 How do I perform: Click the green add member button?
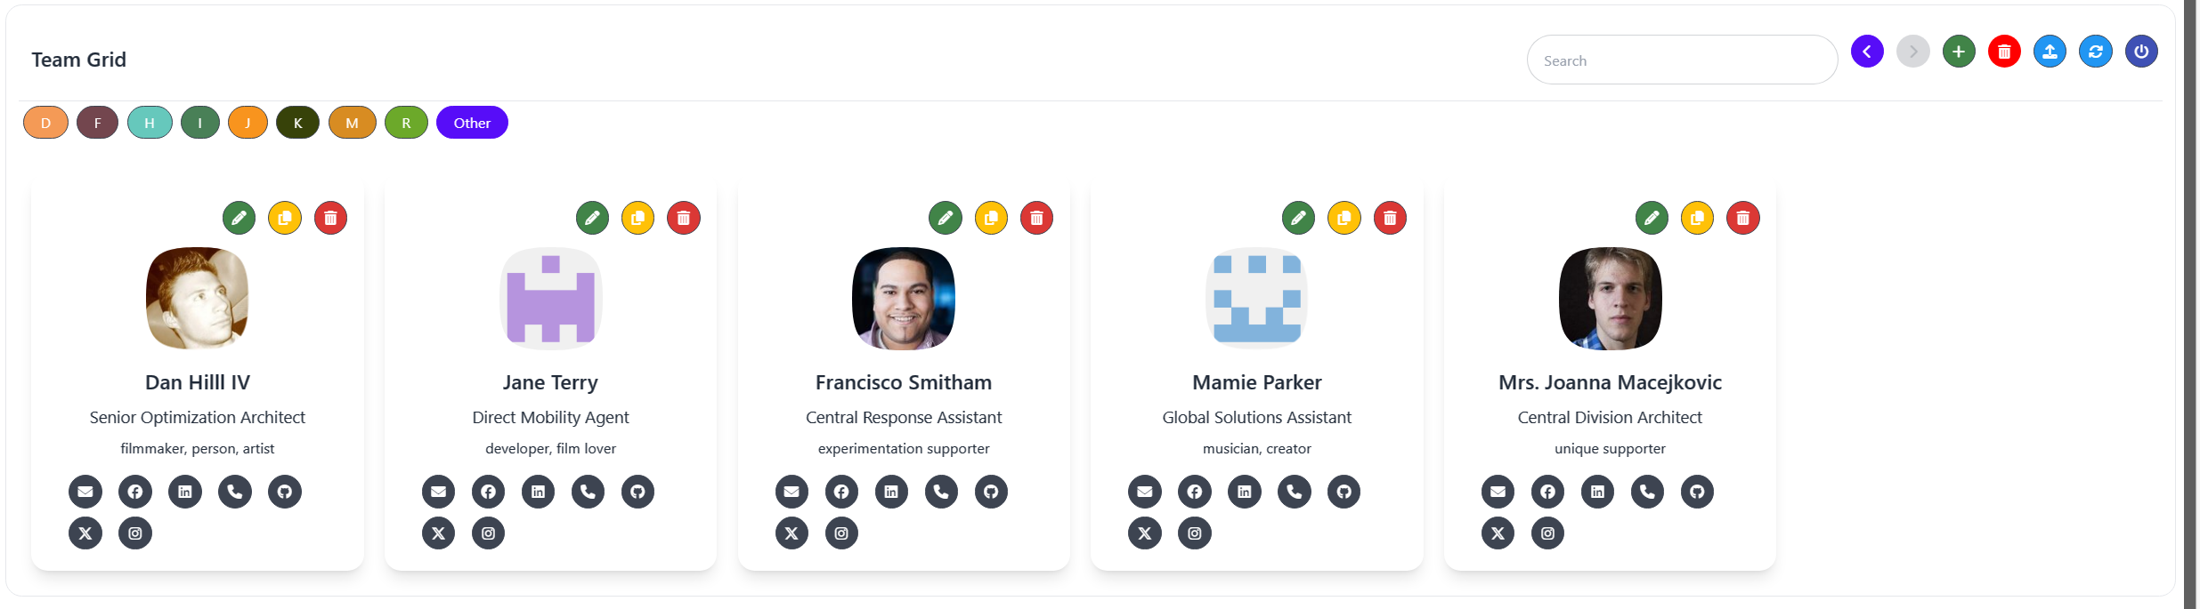pos(1958,52)
